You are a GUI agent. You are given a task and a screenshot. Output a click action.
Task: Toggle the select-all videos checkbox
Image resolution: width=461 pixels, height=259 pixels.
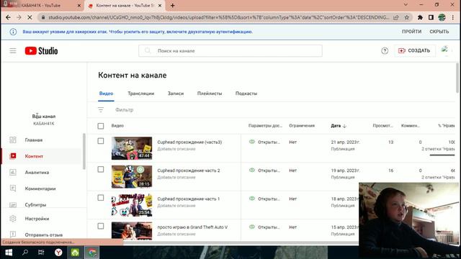click(x=101, y=126)
